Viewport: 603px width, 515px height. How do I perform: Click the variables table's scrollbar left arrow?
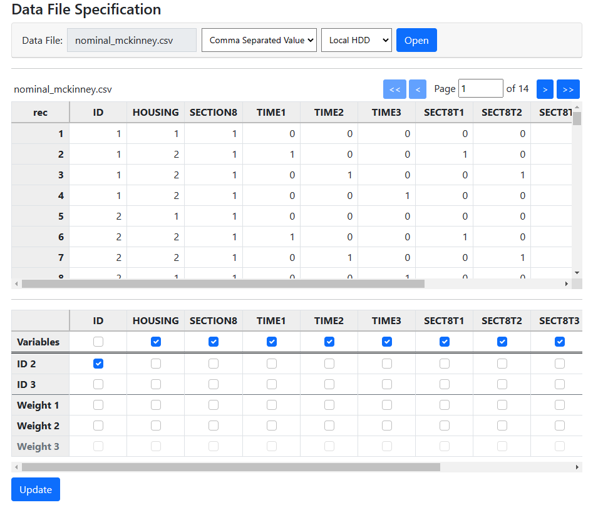16,467
